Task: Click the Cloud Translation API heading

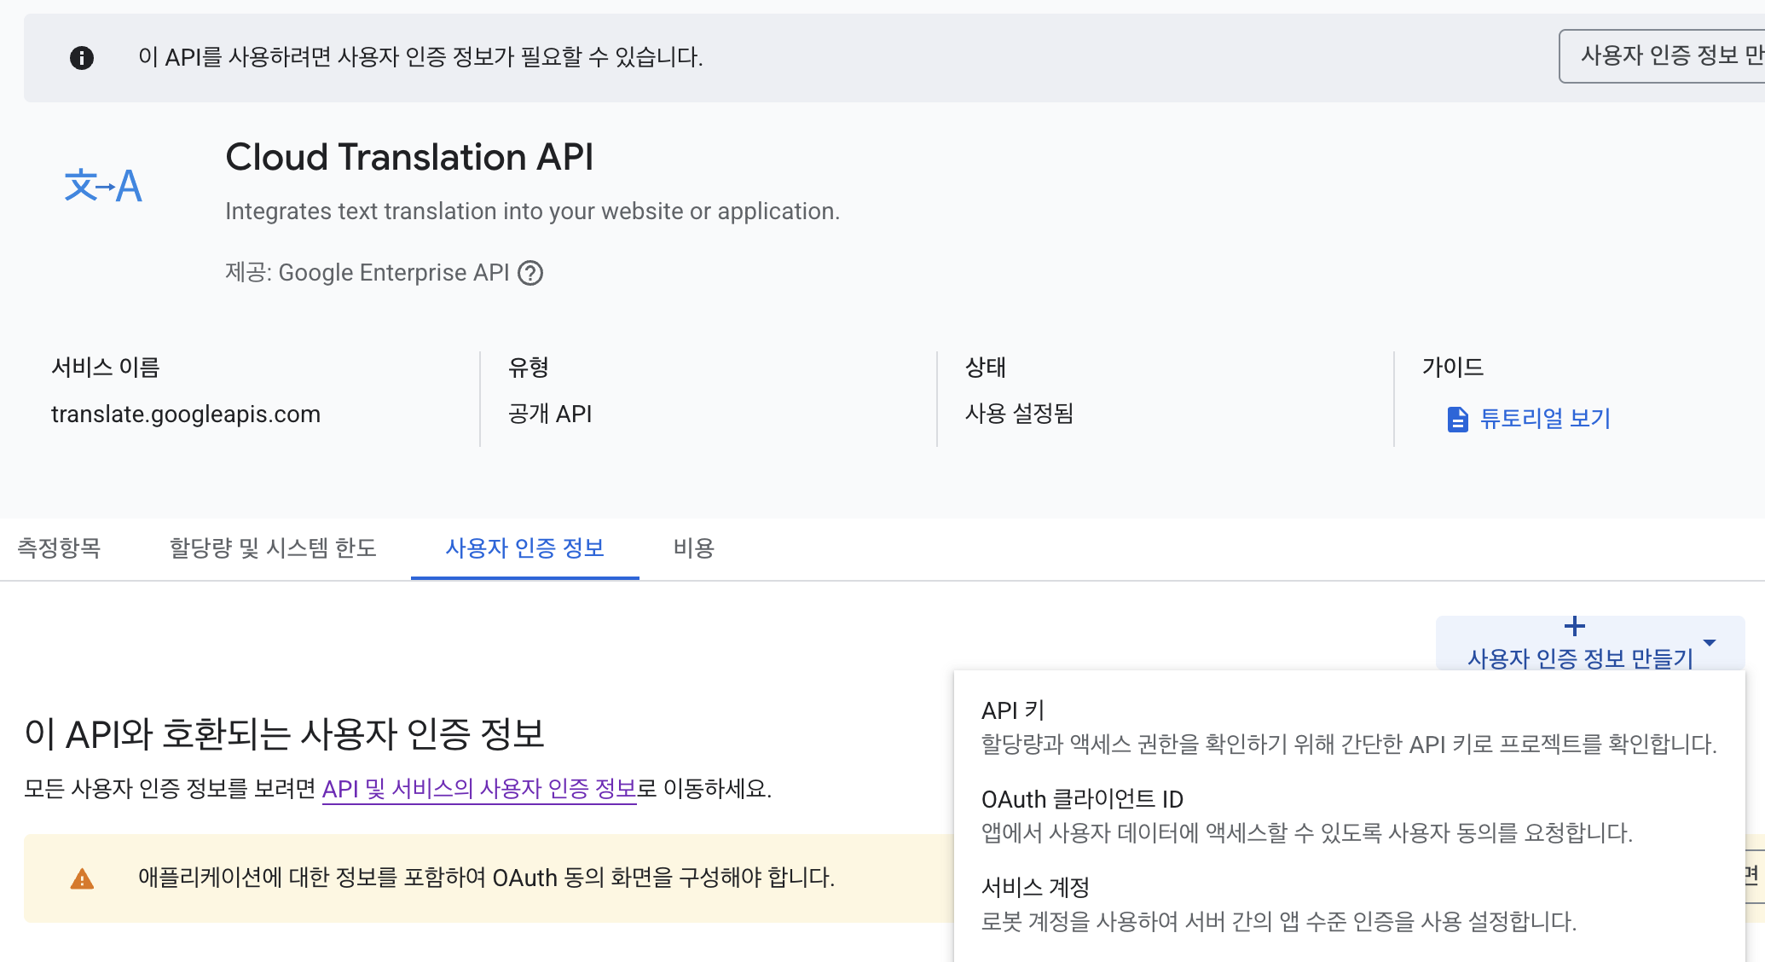Action: [x=409, y=158]
